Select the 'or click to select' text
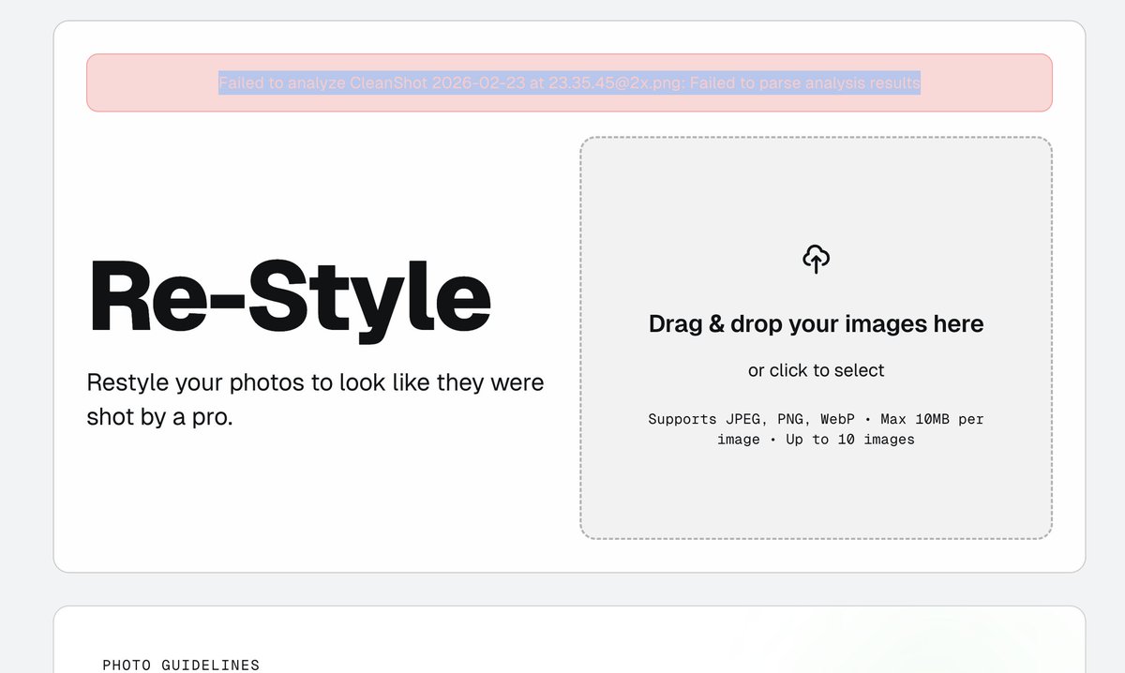This screenshot has width=1125, height=673. point(816,370)
